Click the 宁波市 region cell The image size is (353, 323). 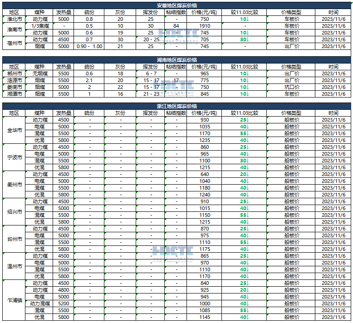pos(14,157)
